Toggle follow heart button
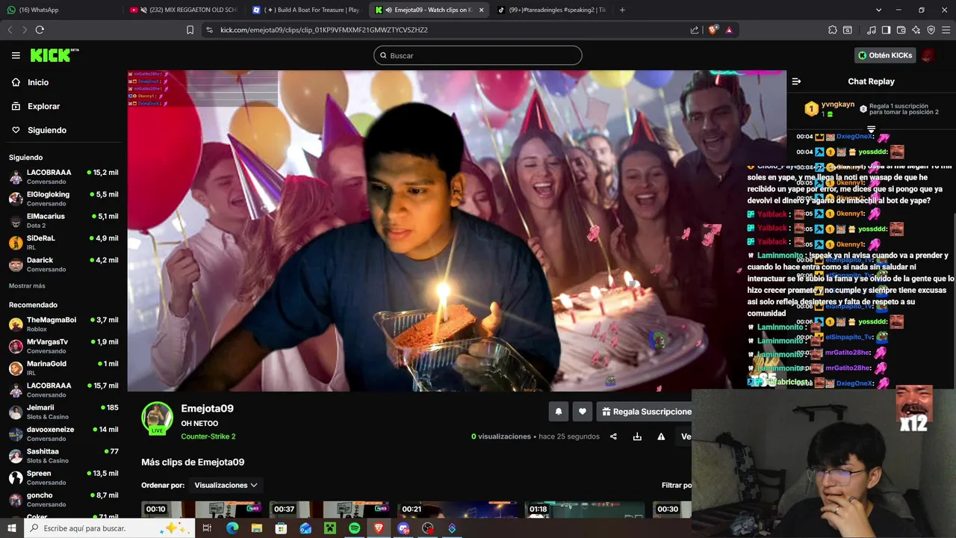Viewport: 956px width, 538px height. (x=583, y=411)
